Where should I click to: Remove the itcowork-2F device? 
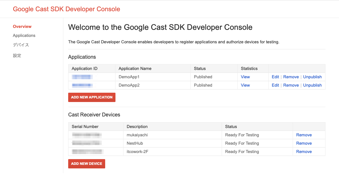click(x=304, y=152)
